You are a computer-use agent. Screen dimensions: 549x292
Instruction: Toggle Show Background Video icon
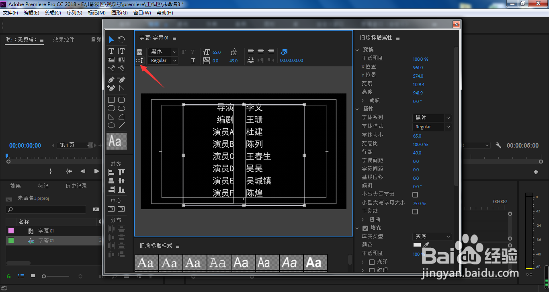pos(284,52)
